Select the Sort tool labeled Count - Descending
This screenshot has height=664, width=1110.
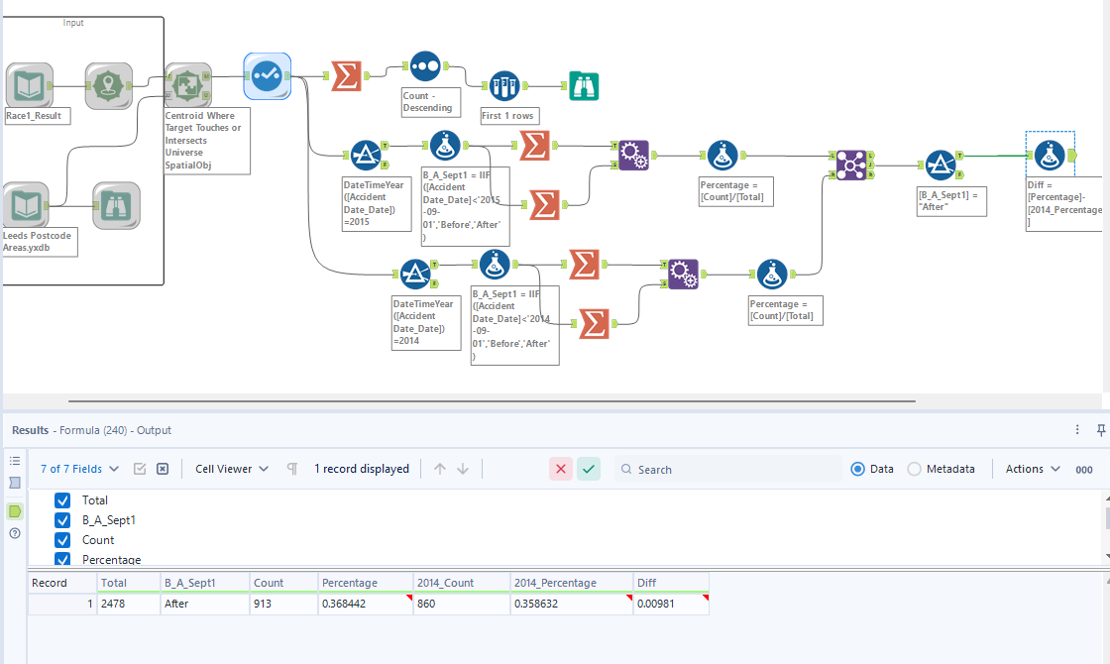[425, 67]
